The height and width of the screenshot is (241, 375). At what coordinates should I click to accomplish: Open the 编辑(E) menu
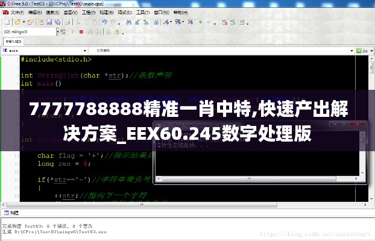35,13
